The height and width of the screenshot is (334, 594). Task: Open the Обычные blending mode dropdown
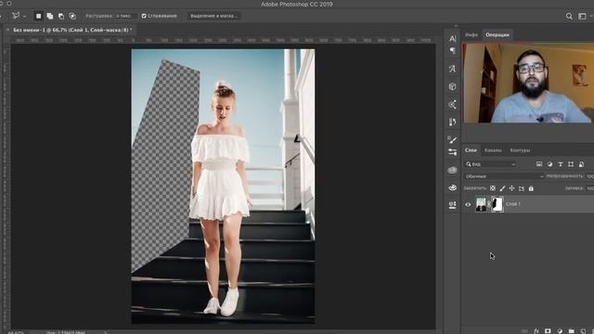pos(504,176)
